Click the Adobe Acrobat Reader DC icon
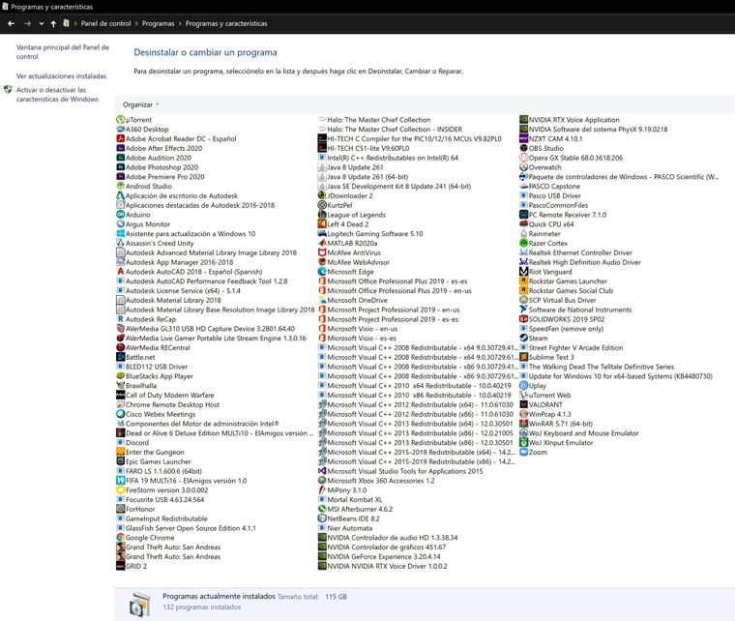Screen dimensions: 735x621 click(x=121, y=138)
